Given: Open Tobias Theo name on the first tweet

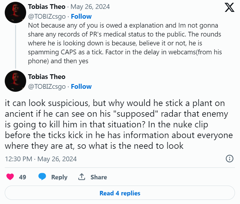Looking at the screenshot, I should click(x=47, y=7).
